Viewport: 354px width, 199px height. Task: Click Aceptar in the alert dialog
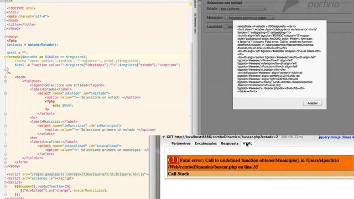(313, 103)
